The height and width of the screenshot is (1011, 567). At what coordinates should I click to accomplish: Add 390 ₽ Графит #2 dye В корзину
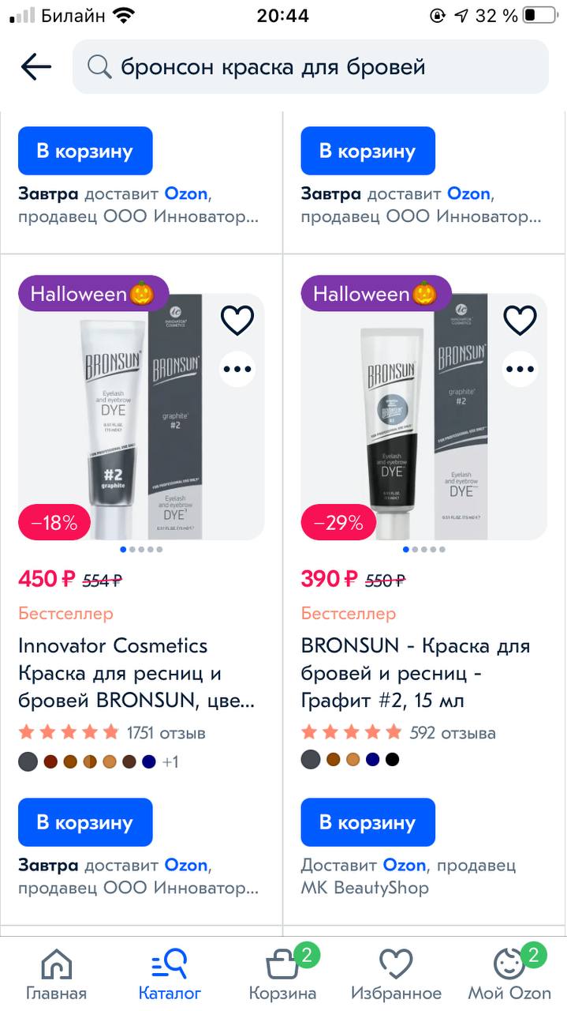click(368, 822)
